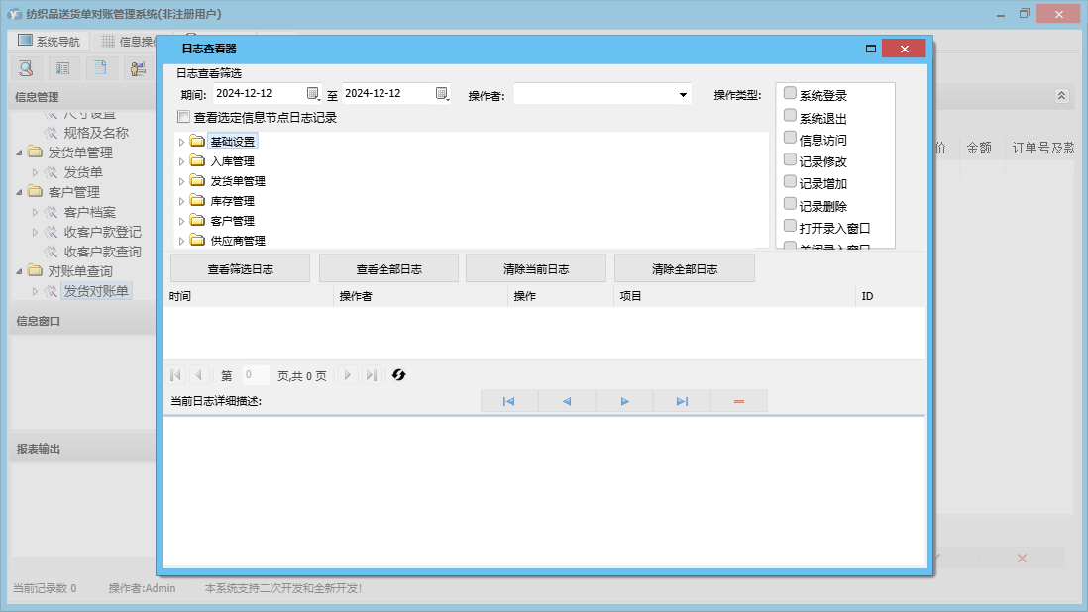The image size is (1088, 612).
Task: Click the search magnifier toolbar icon
Action: (27, 68)
